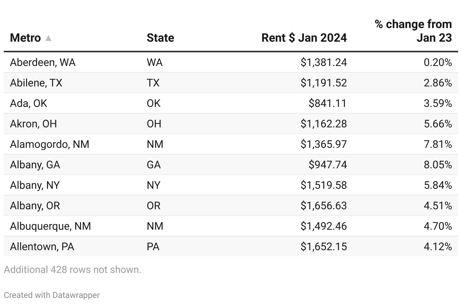Sort by Rent $ Jan 2024 header

click(304, 38)
